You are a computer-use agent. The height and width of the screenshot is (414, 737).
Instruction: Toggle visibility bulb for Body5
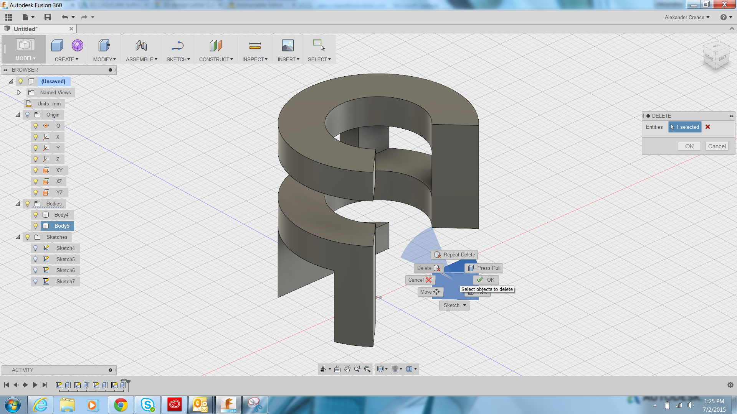click(x=36, y=226)
